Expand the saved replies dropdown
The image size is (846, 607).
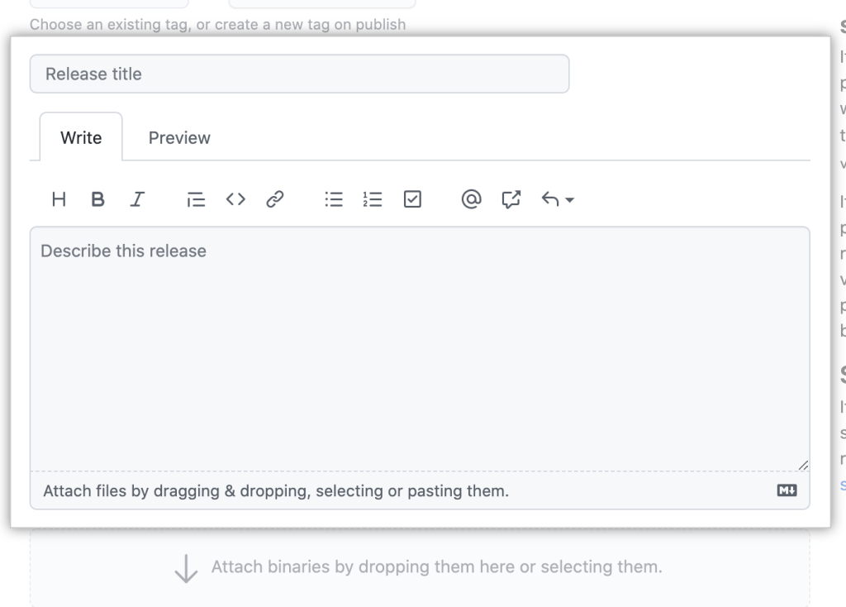click(558, 199)
